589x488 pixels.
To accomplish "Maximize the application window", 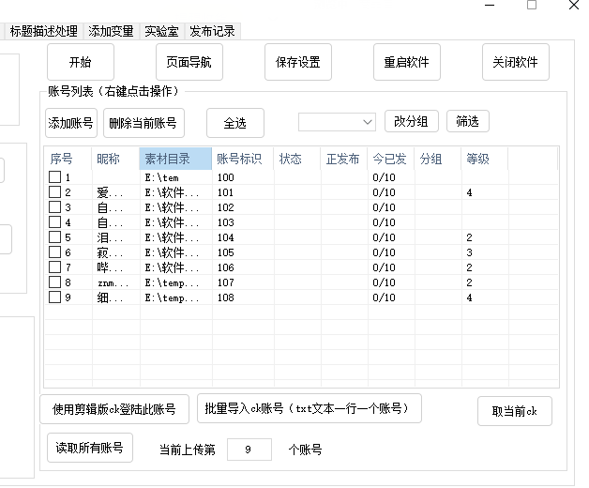I will click(x=532, y=6).
